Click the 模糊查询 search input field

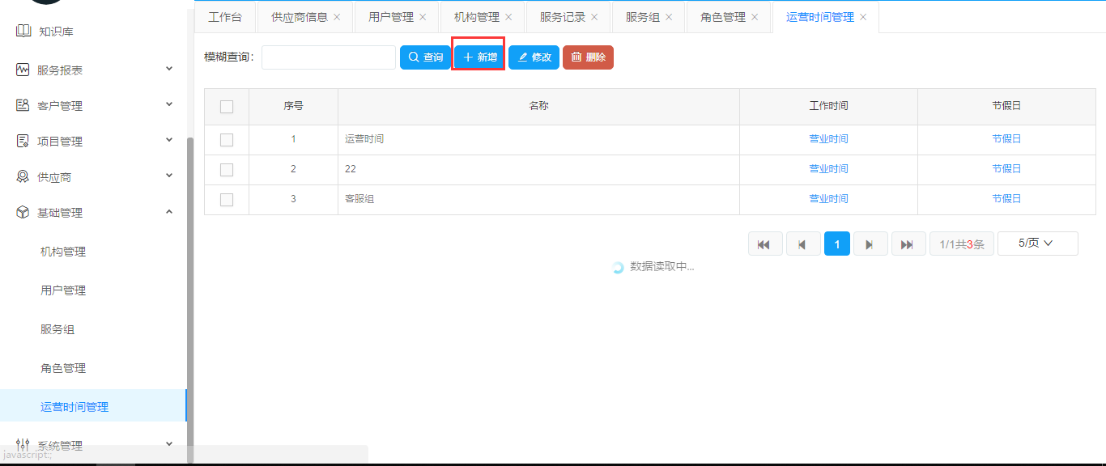pos(328,57)
